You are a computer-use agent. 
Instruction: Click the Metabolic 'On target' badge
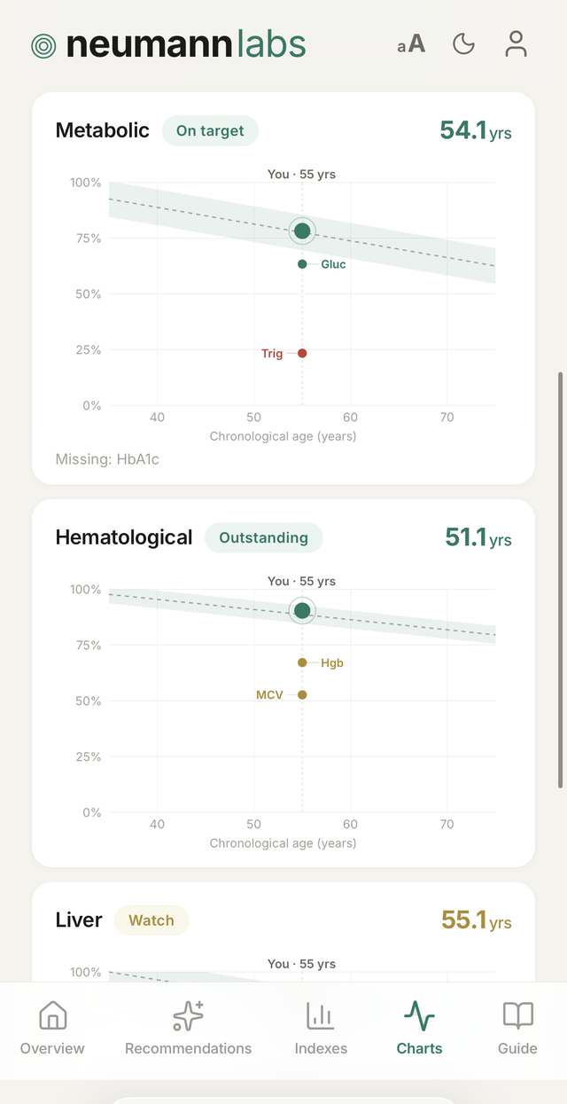pyautogui.click(x=210, y=130)
